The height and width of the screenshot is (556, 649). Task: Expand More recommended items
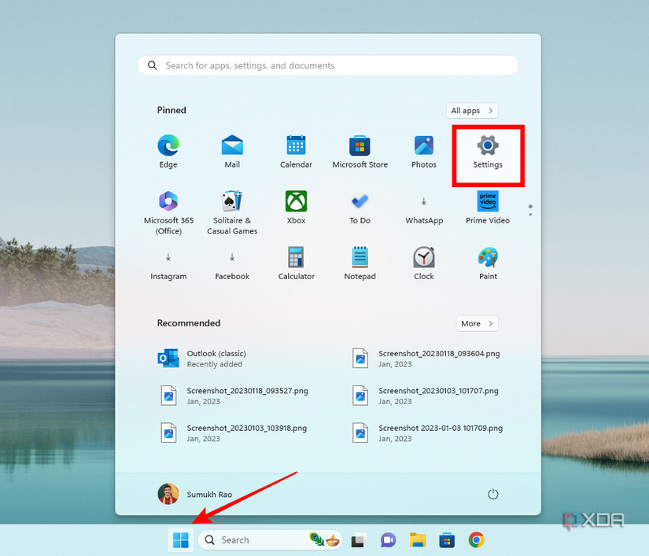point(477,323)
